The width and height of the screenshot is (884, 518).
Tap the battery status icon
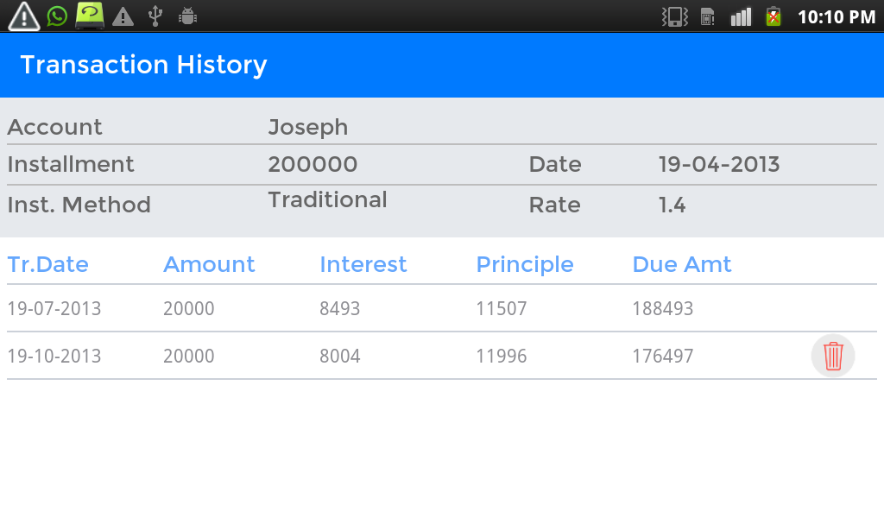tap(773, 16)
